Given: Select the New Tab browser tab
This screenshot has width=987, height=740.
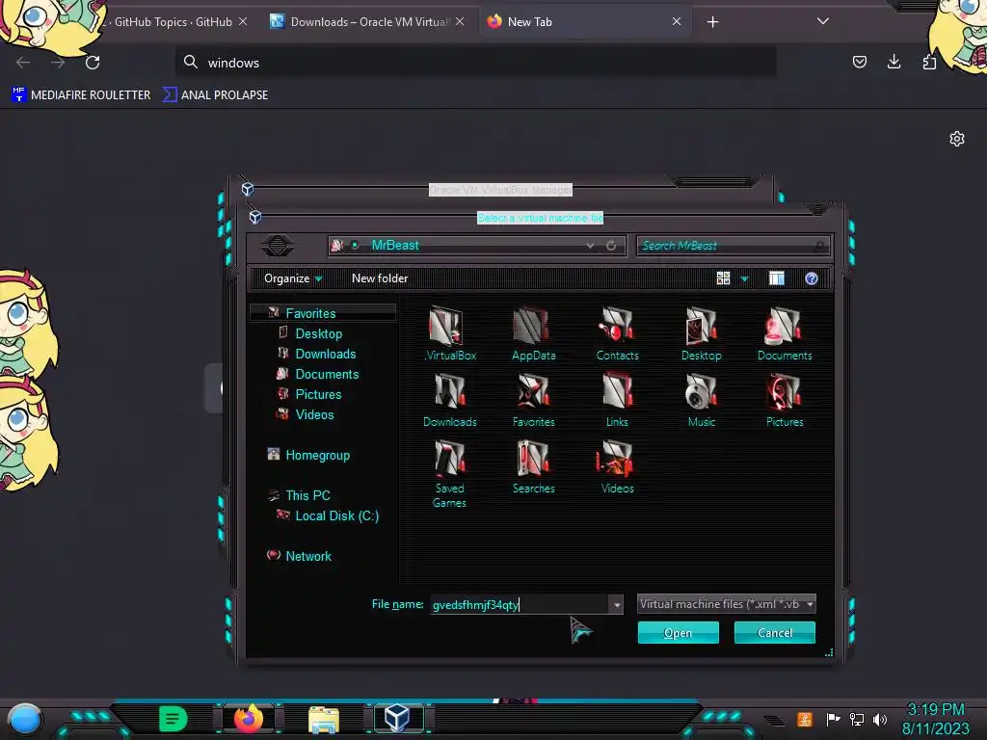Looking at the screenshot, I should [583, 22].
